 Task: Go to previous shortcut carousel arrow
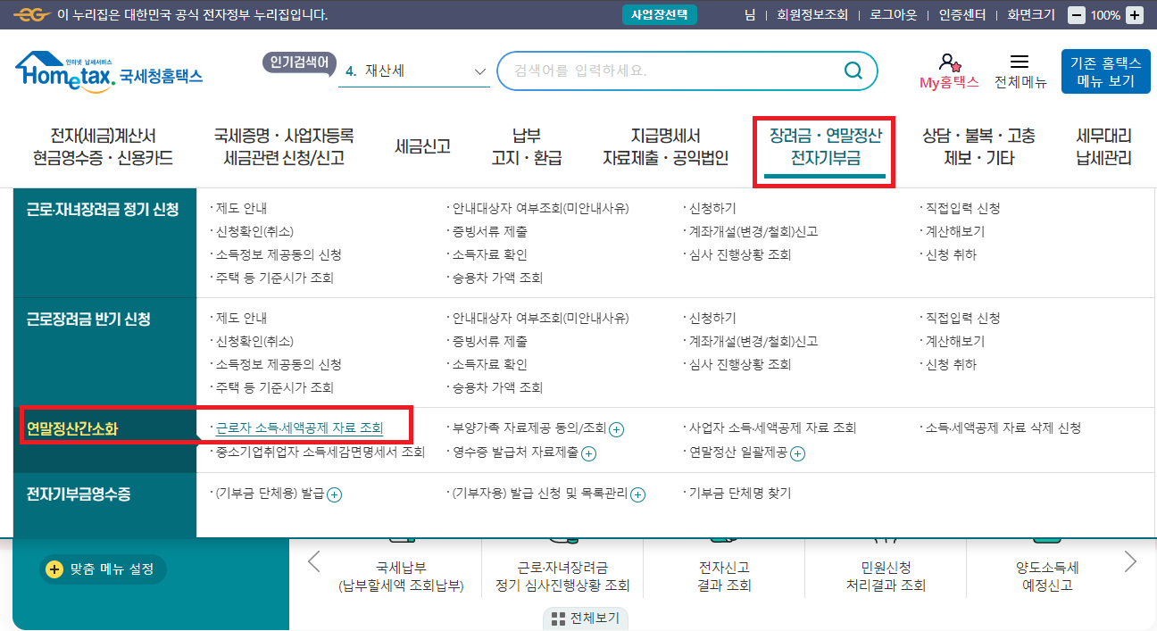click(313, 560)
